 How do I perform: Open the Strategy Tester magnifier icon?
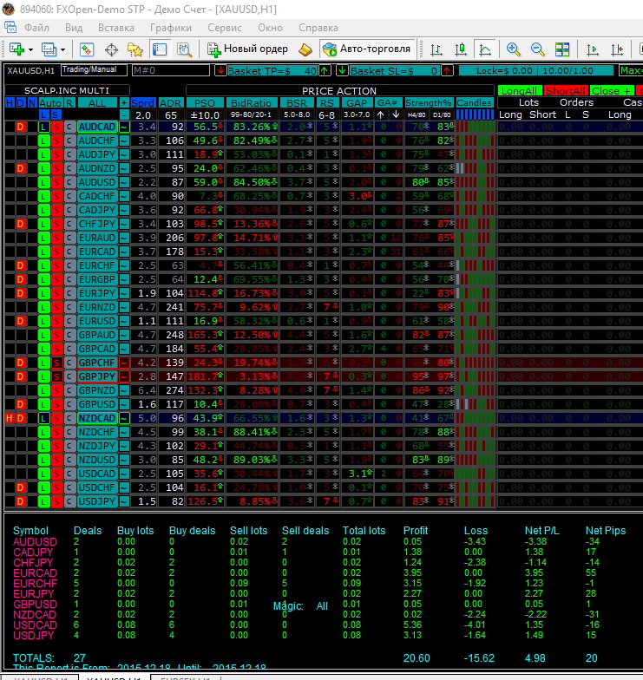tap(184, 49)
